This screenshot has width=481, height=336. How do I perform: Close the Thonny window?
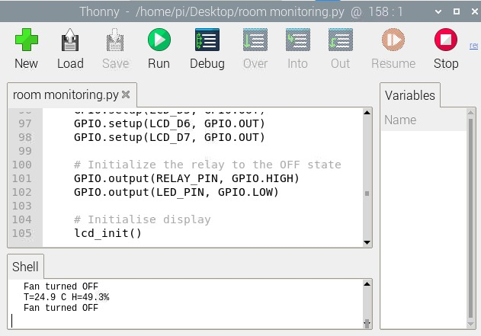[x=475, y=11]
